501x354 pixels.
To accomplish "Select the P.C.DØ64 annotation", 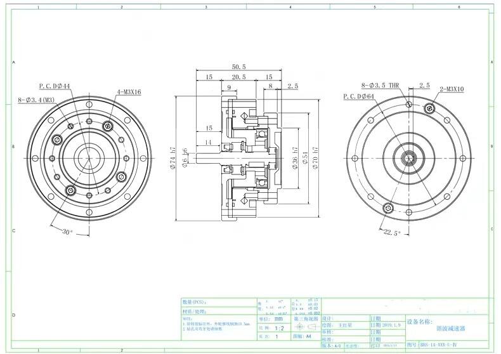I will [x=359, y=97].
